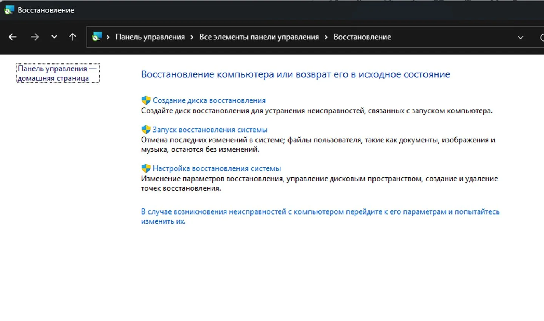544x321 pixels.
Task: Open Настройка восстановления системы link
Action: pyautogui.click(x=217, y=168)
